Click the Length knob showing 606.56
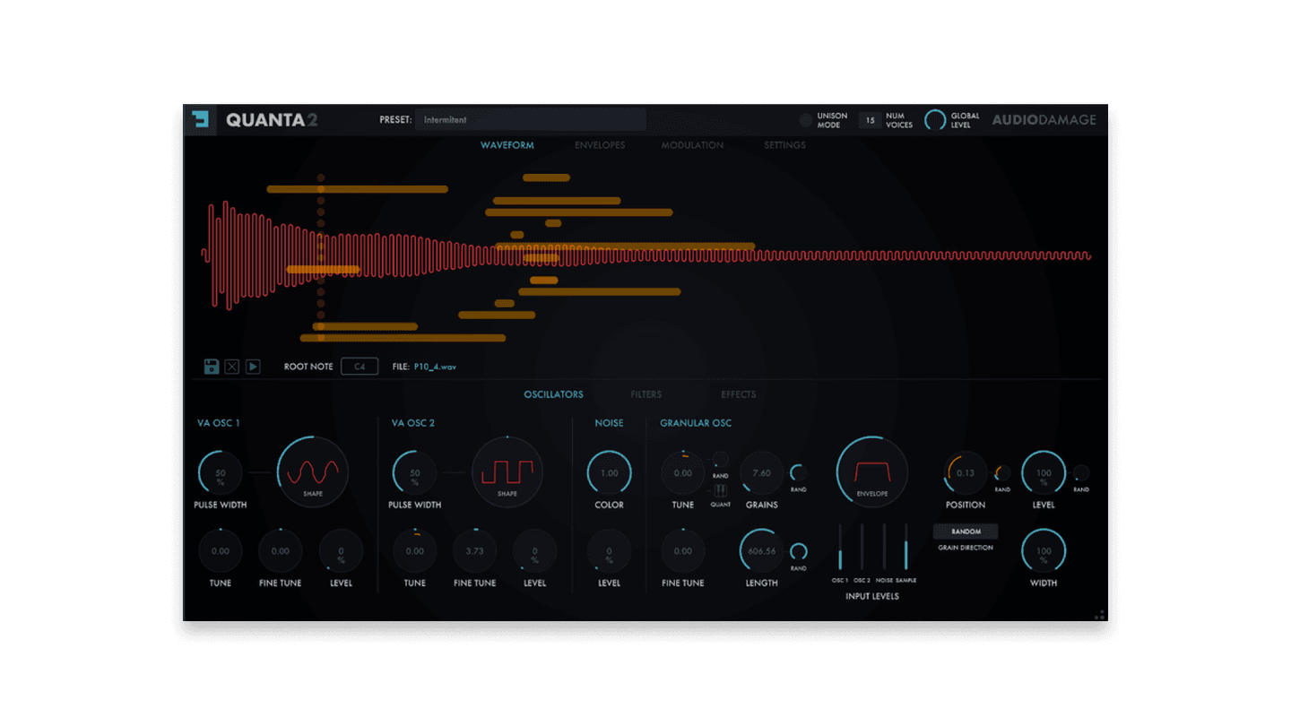The width and height of the screenshot is (1291, 726). click(x=762, y=551)
